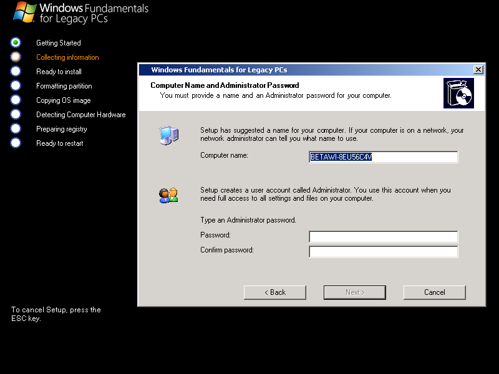Click the 'Preparing registry' label

coord(61,129)
